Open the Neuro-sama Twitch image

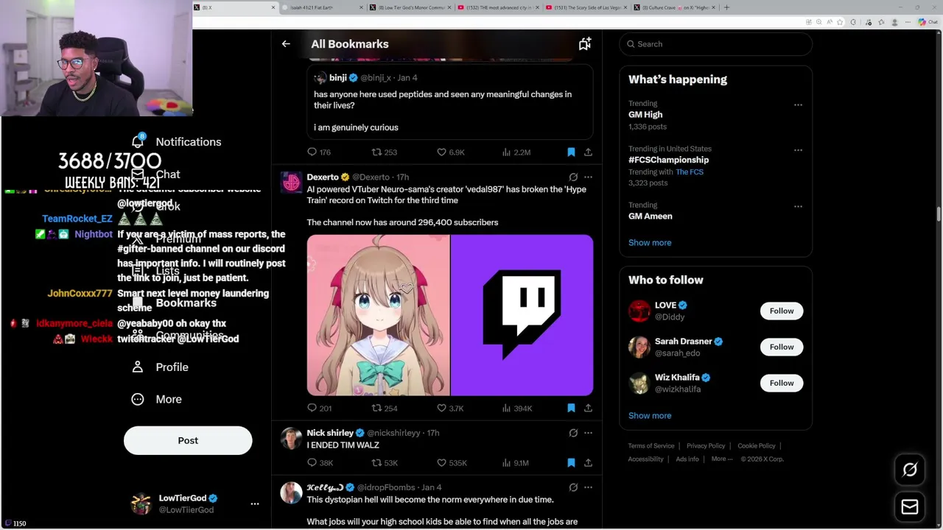point(449,315)
